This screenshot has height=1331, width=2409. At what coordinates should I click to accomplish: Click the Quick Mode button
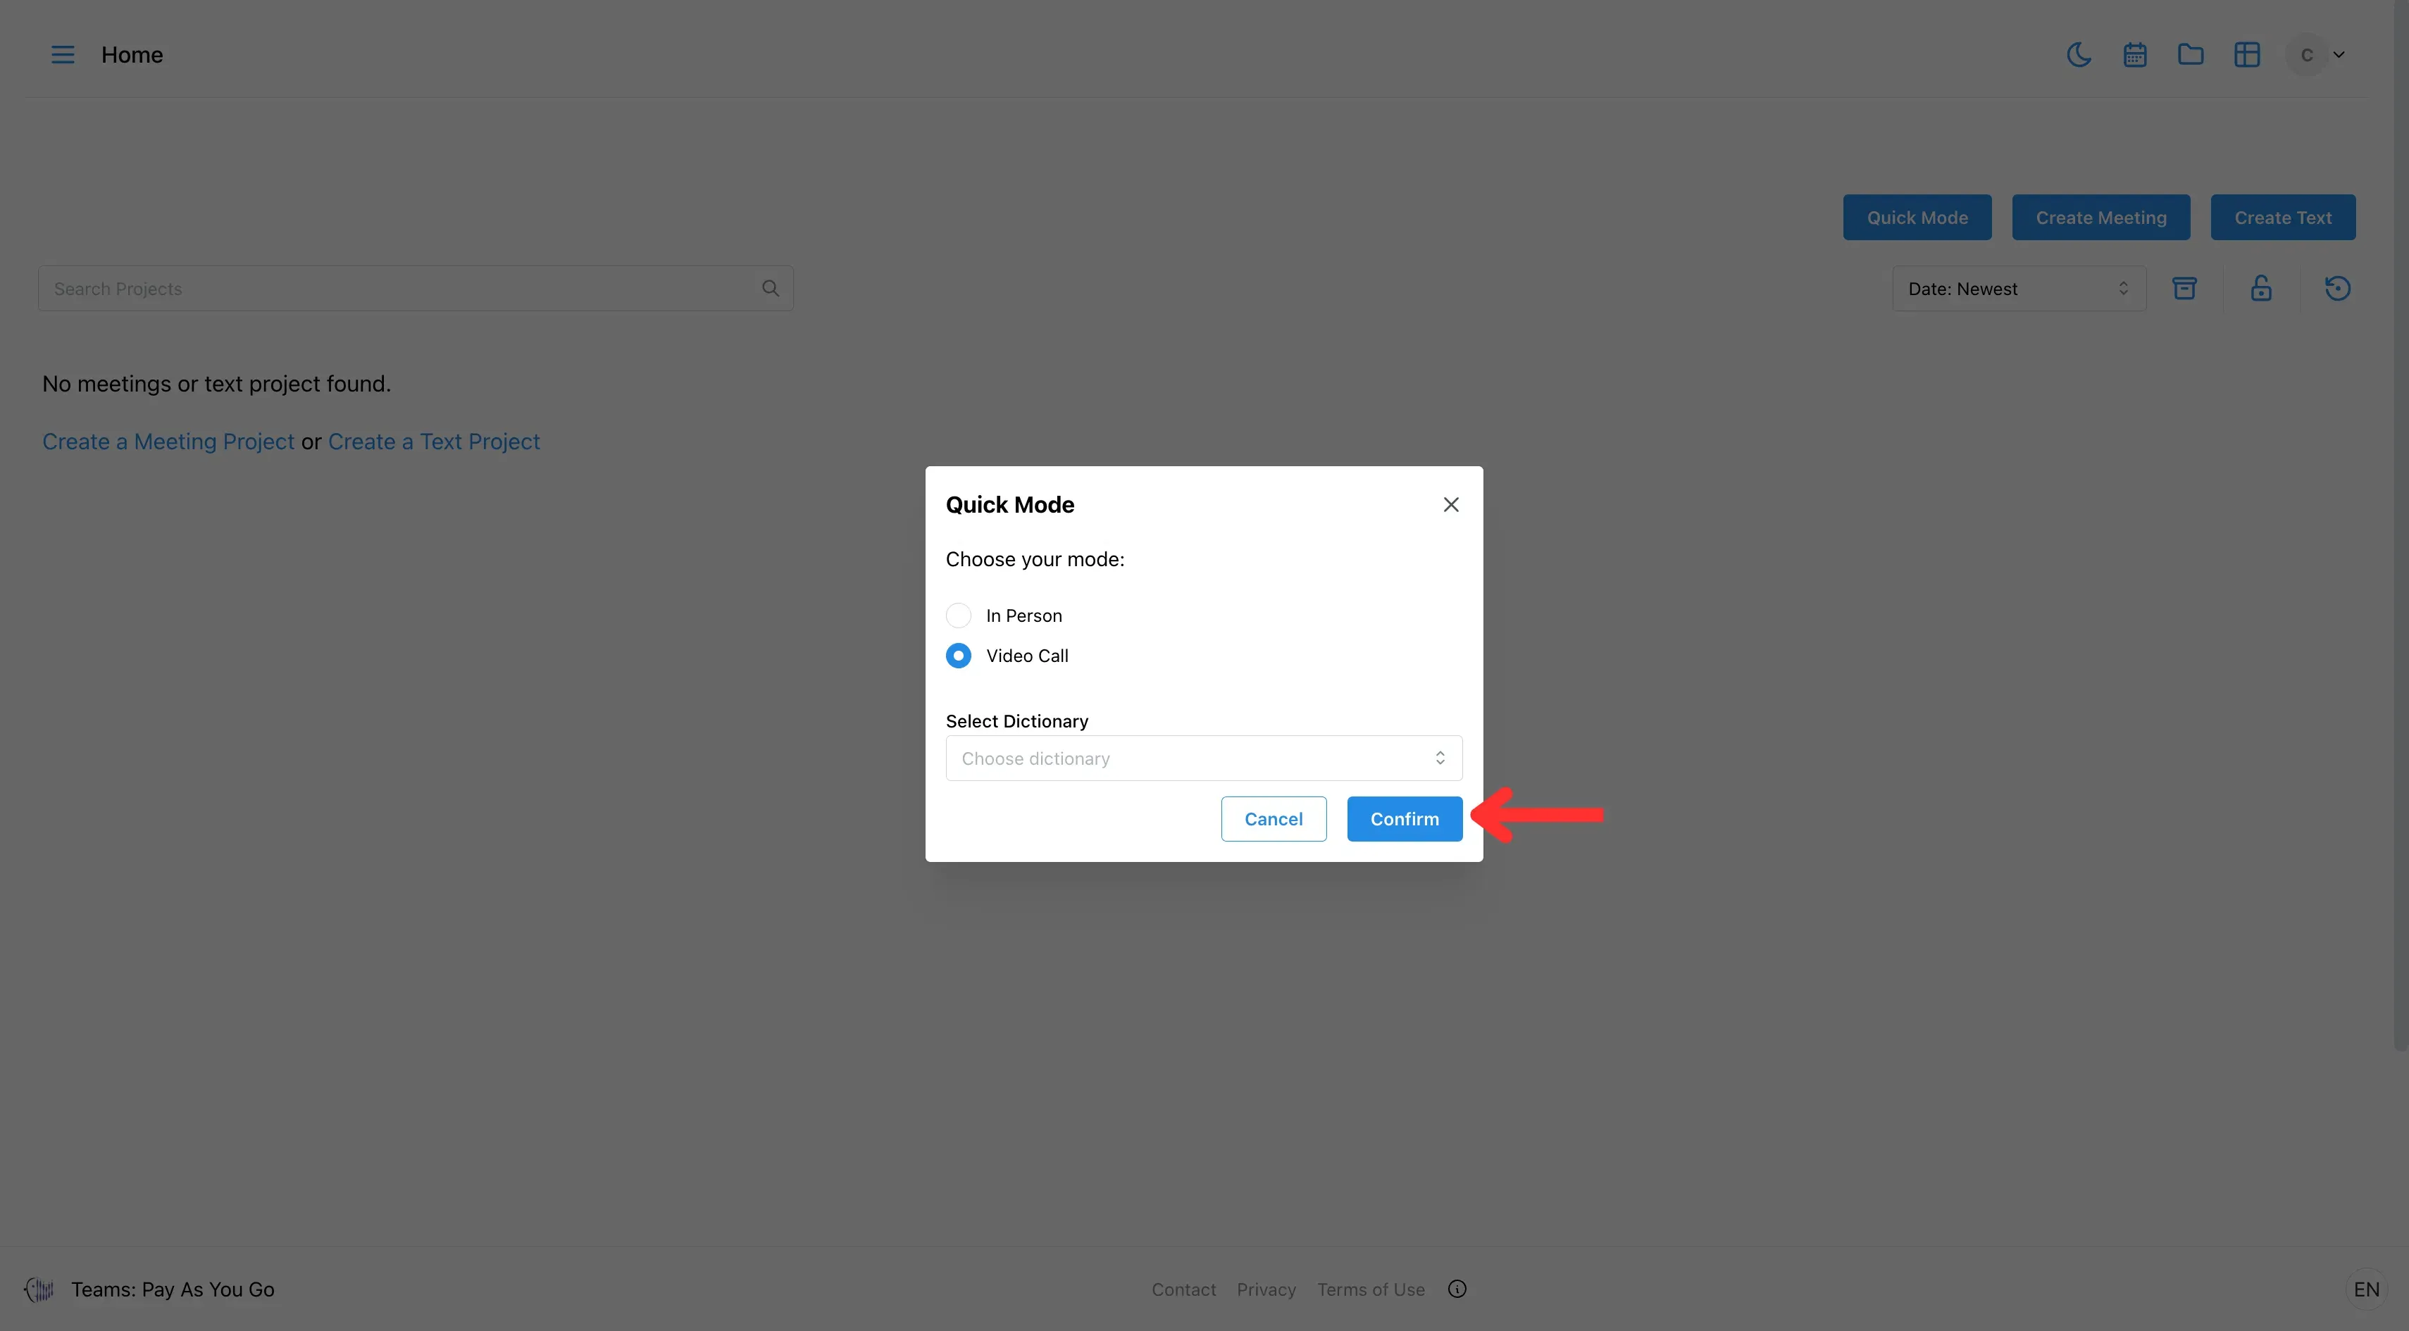click(1917, 218)
